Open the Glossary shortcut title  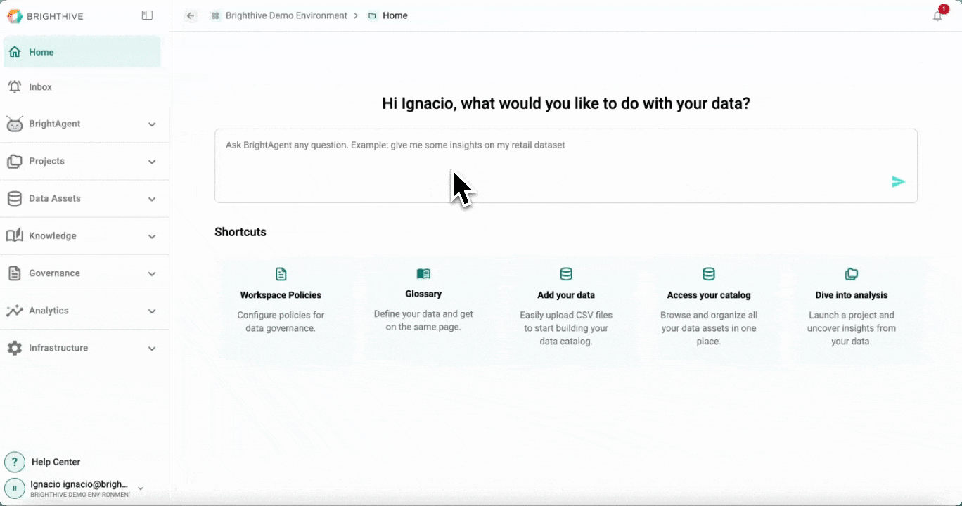[423, 294]
